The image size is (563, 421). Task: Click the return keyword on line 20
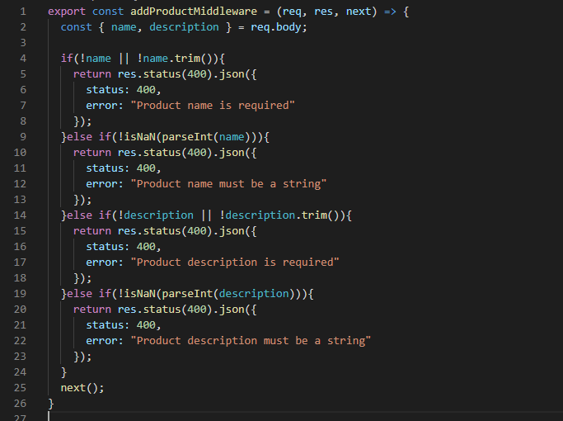[92, 310]
